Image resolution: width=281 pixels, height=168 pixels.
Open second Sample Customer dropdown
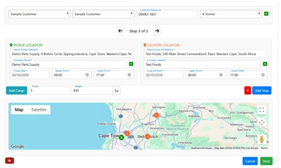(x=103, y=14)
